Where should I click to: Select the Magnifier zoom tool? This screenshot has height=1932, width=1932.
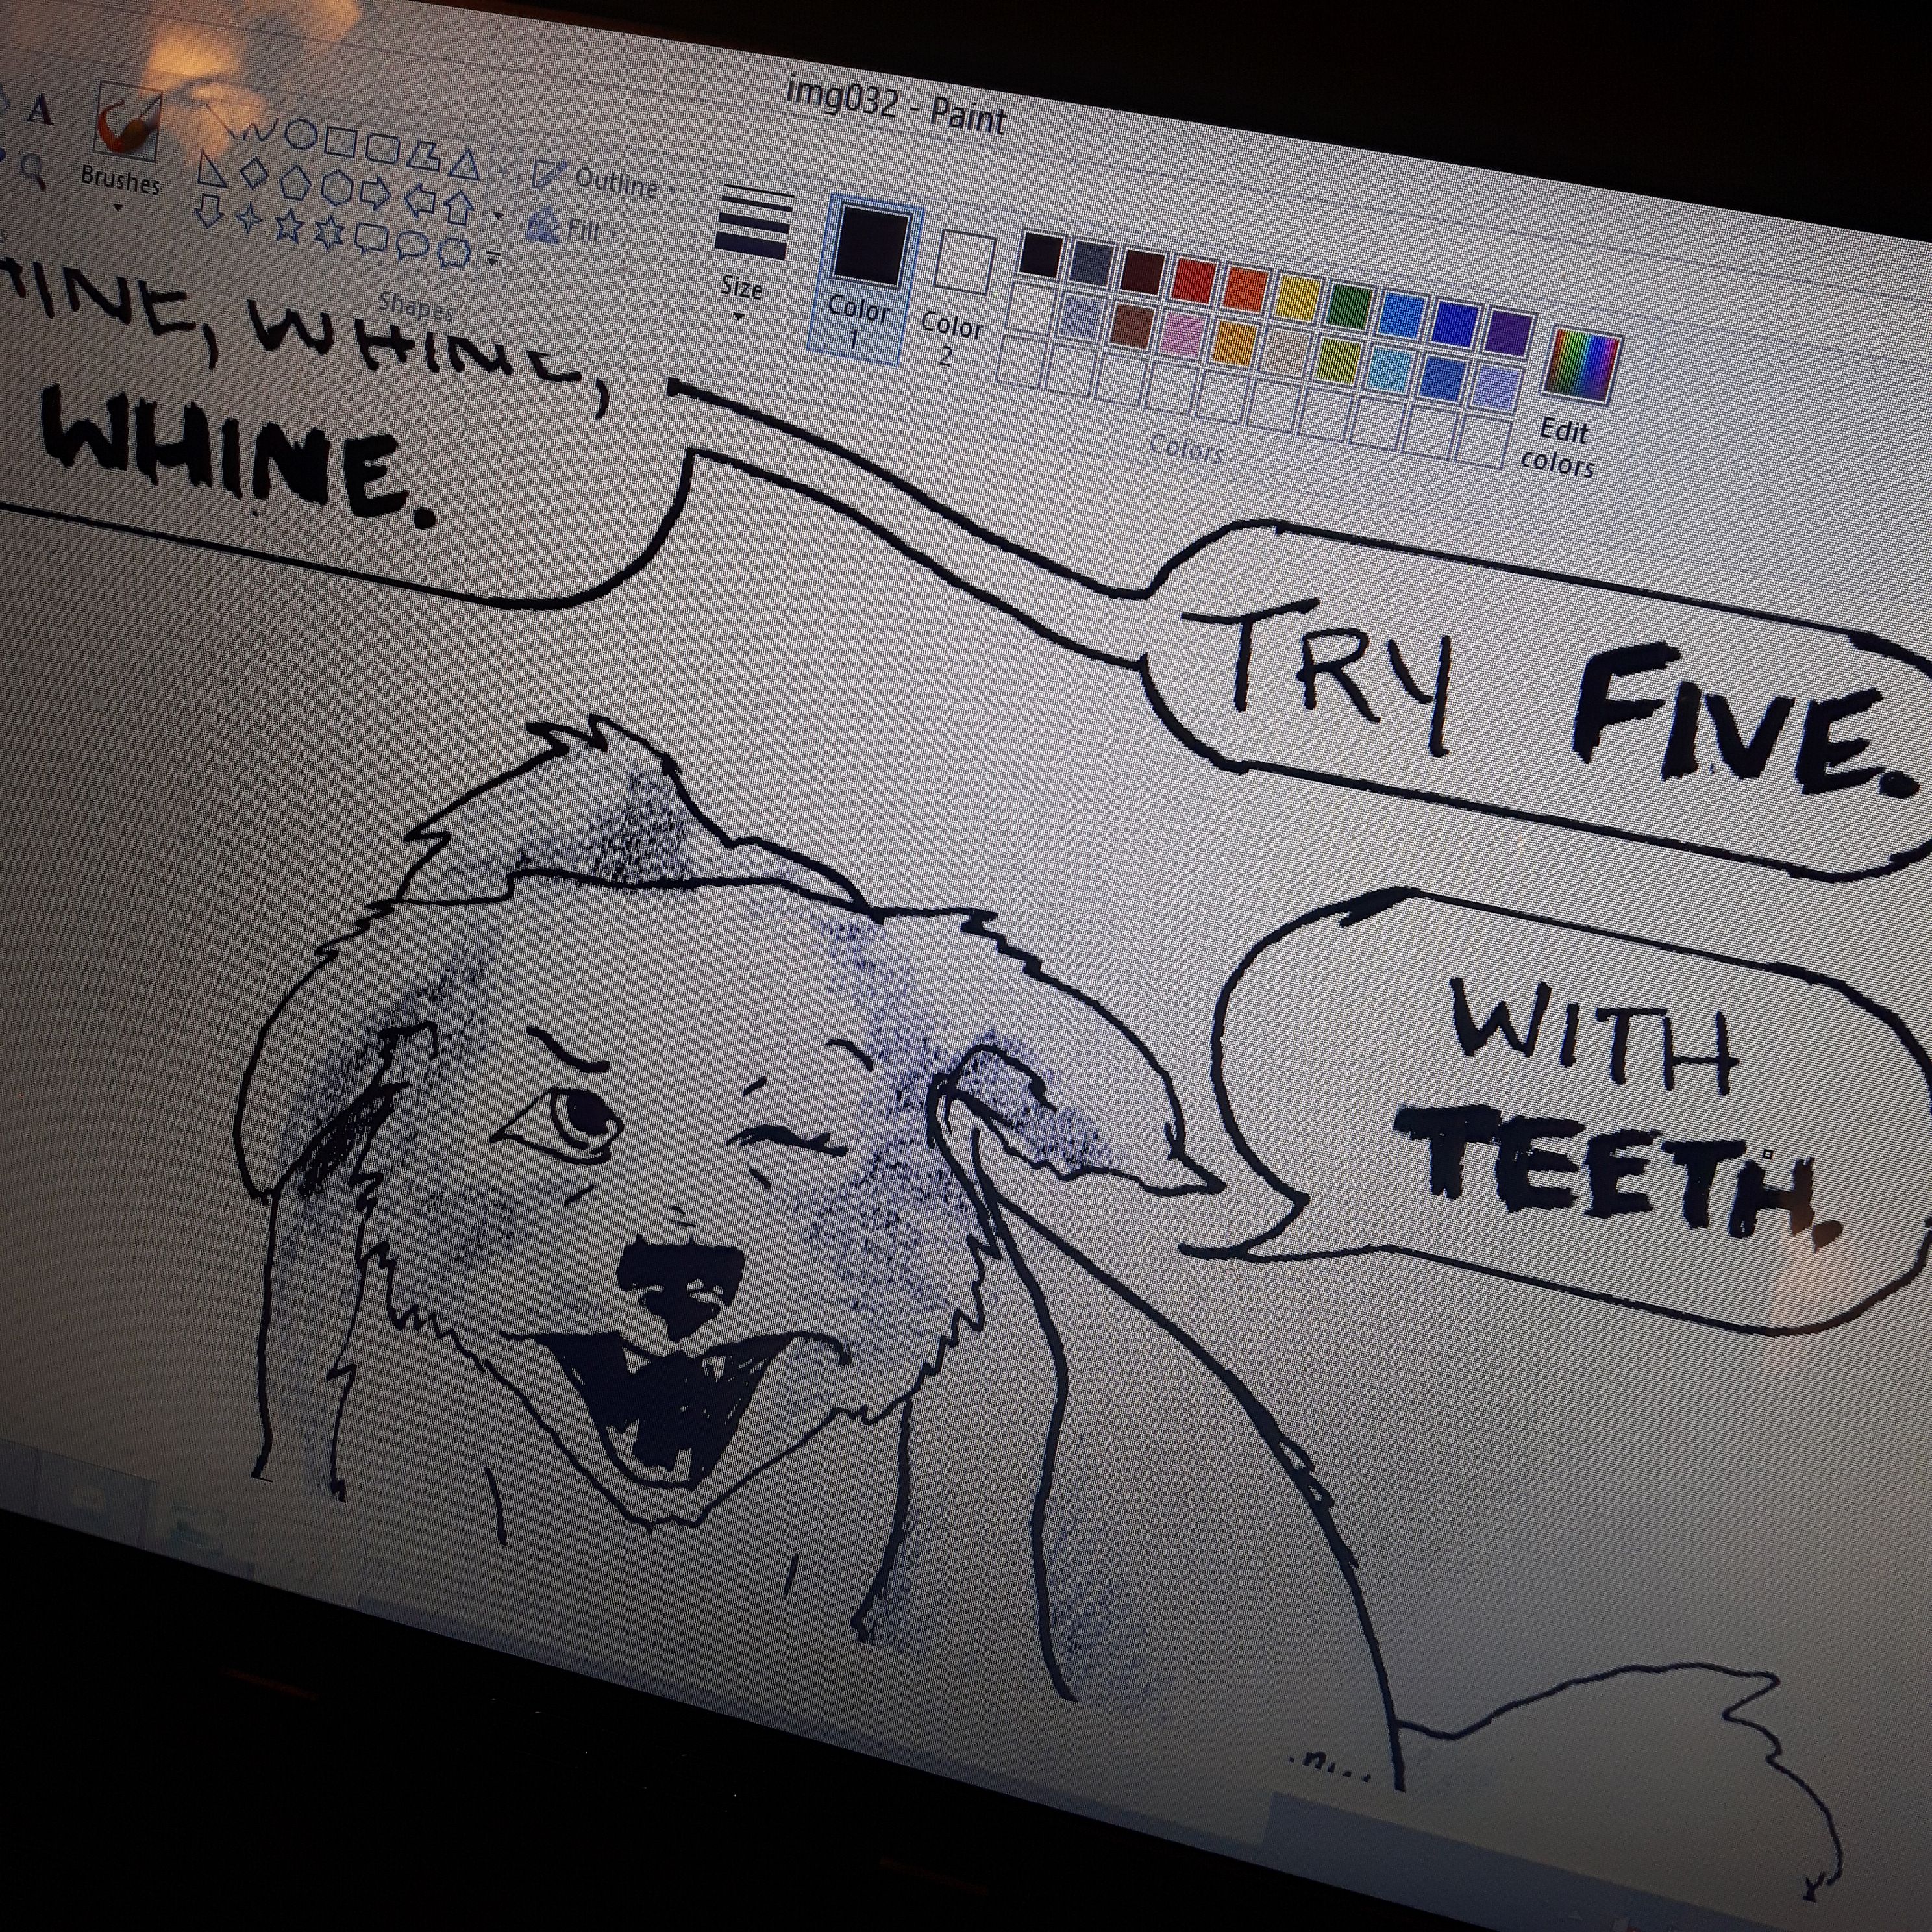coord(35,172)
